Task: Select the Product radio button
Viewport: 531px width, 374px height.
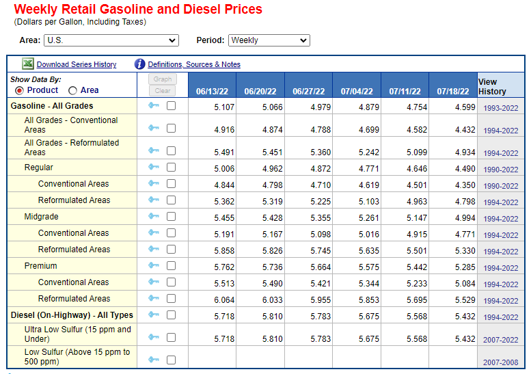Action: pos(19,90)
